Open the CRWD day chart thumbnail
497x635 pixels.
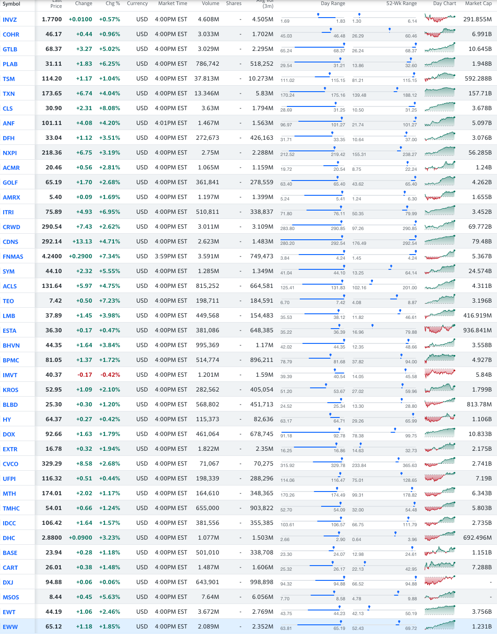click(x=440, y=226)
